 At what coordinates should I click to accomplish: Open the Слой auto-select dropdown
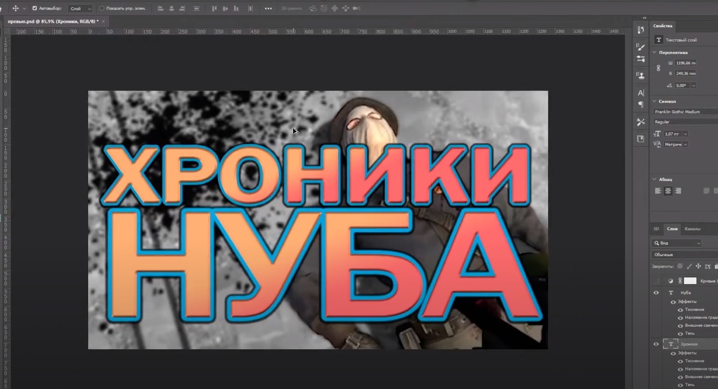pos(80,9)
